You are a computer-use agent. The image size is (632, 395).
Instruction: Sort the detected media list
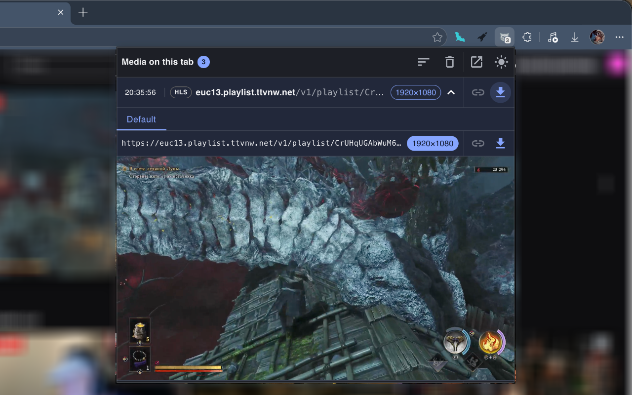pos(424,62)
